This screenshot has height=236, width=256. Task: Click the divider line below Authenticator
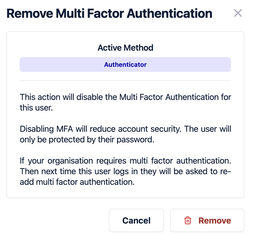tap(125, 81)
